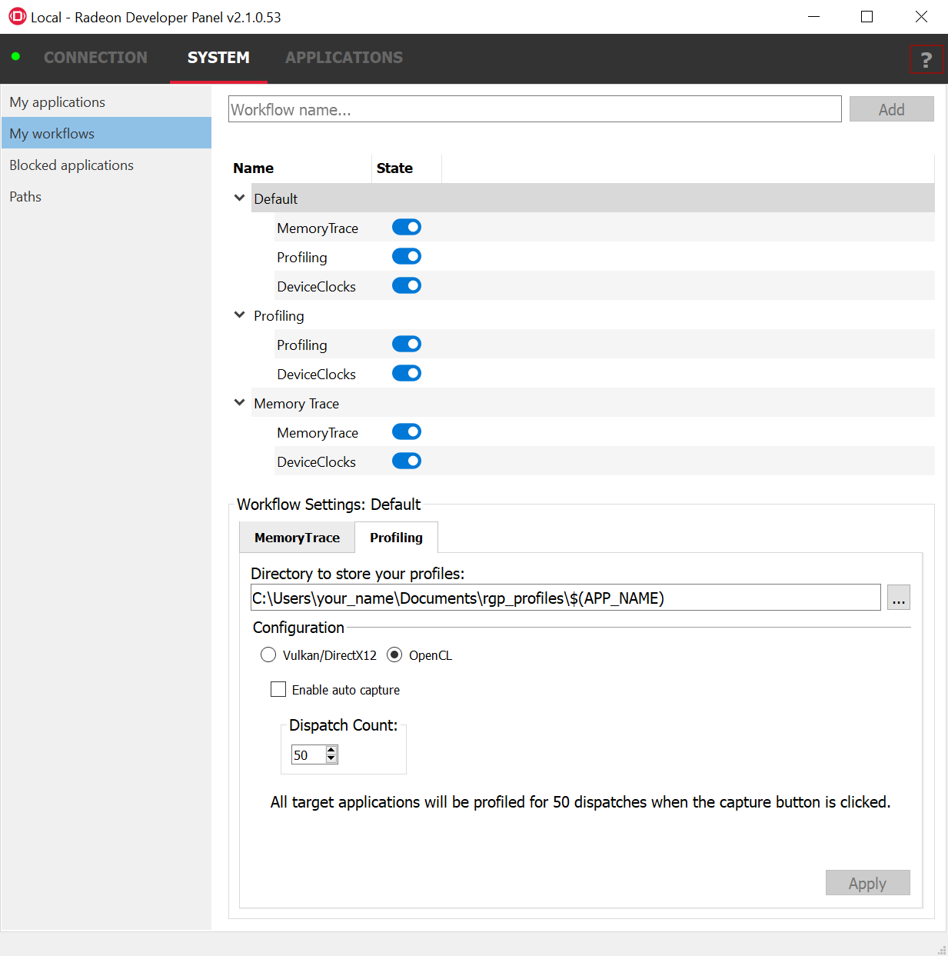Decrease dispatch count with down arrow
The height and width of the screenshot is (956, 948).
pos(331,759)
